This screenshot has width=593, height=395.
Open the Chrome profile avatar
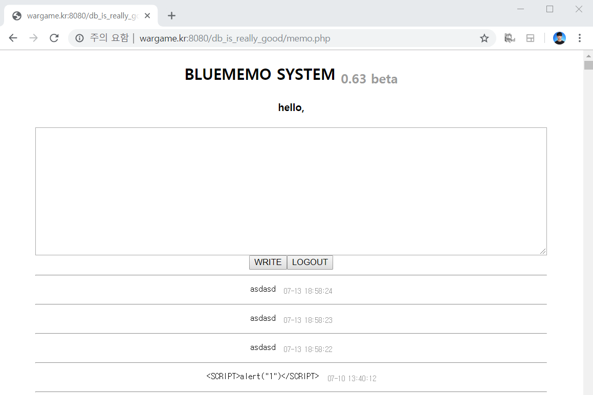559,38
